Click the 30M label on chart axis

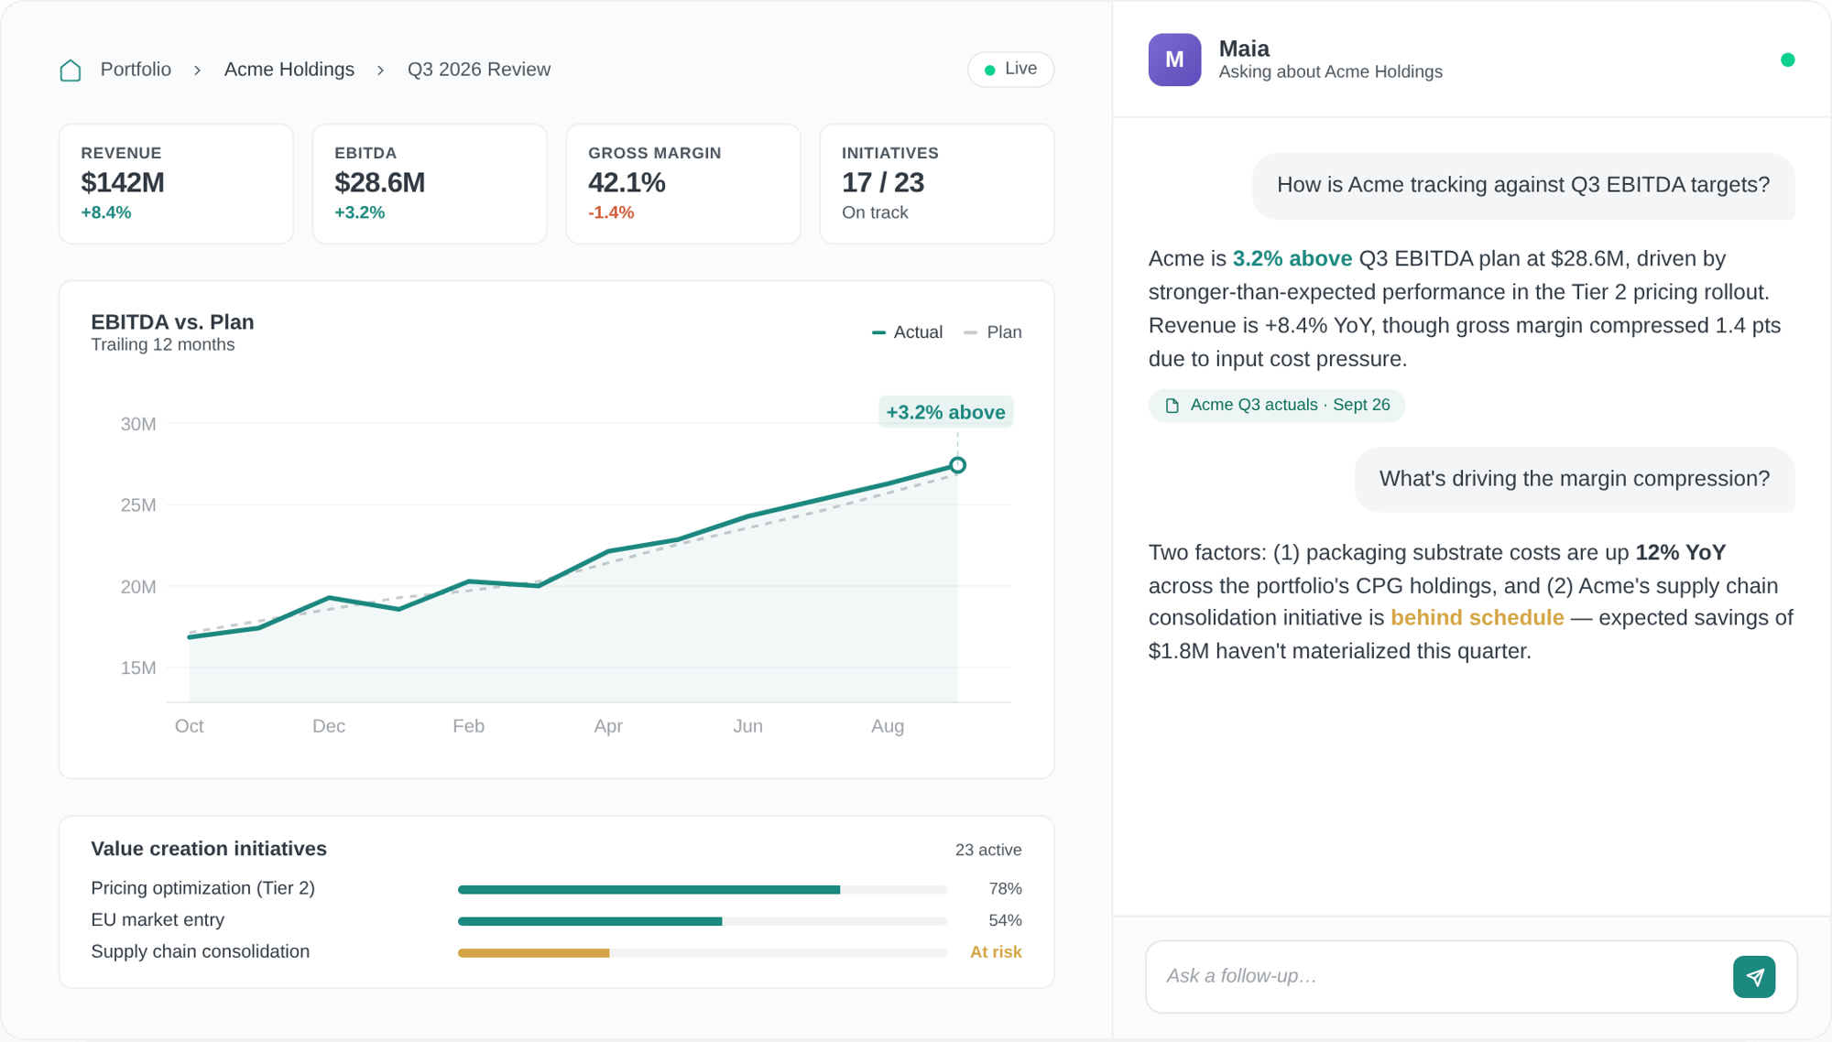138,424
